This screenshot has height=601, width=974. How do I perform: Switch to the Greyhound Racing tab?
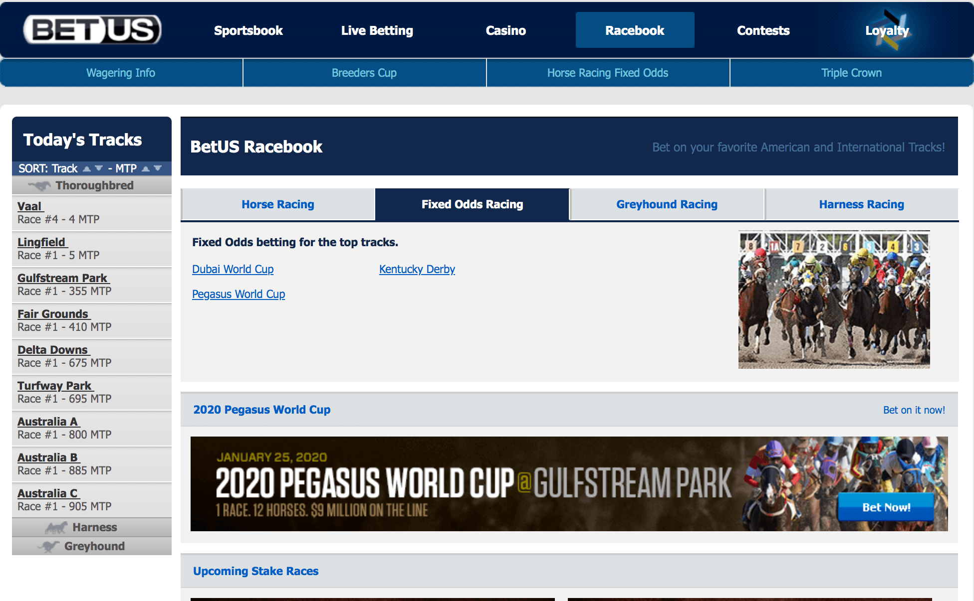(x=667, y=204)
